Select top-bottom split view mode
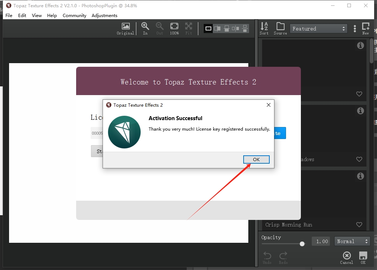 227,29
